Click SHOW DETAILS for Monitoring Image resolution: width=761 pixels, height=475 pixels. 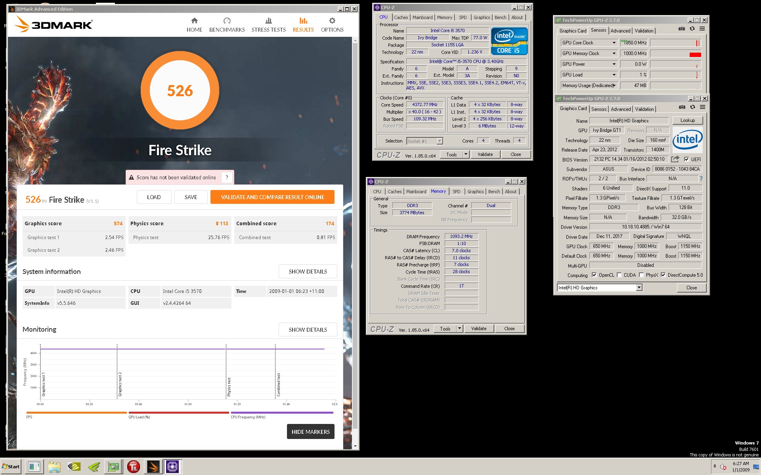point(308,330)
